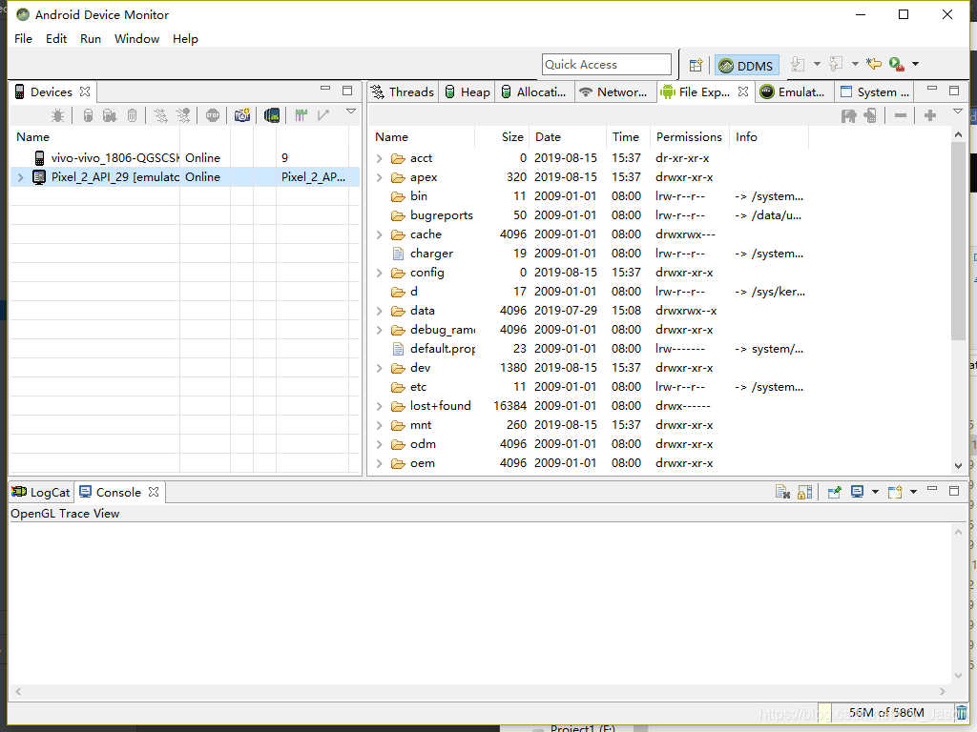Viewport: 977px width, 732px height.
Task: Click the Open Perspective icon
Action: click(696, 65)
